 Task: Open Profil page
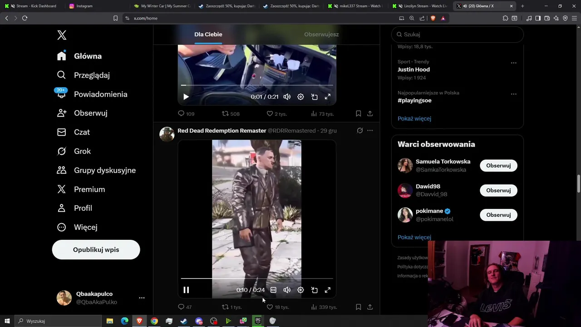tap(74, 208)
